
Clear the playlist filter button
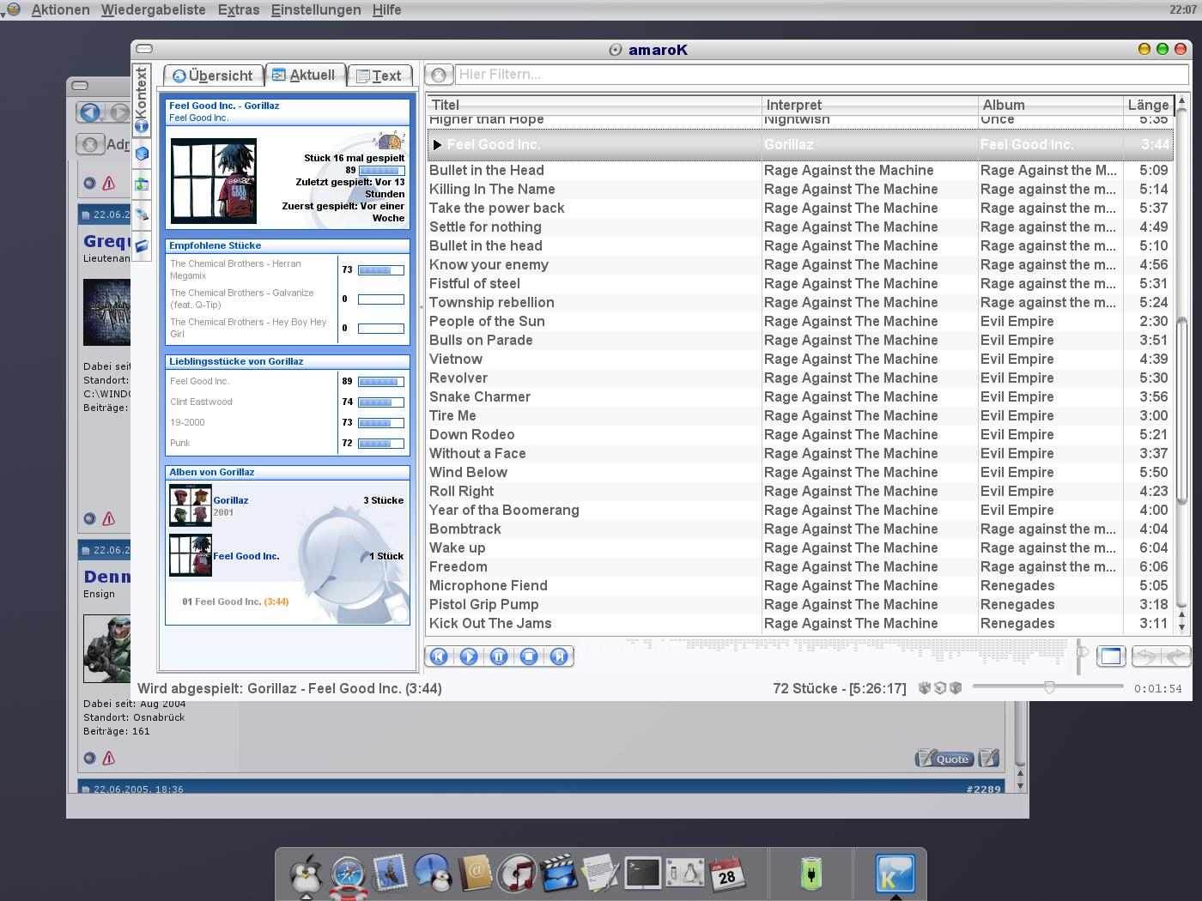(x=439, y=75)
